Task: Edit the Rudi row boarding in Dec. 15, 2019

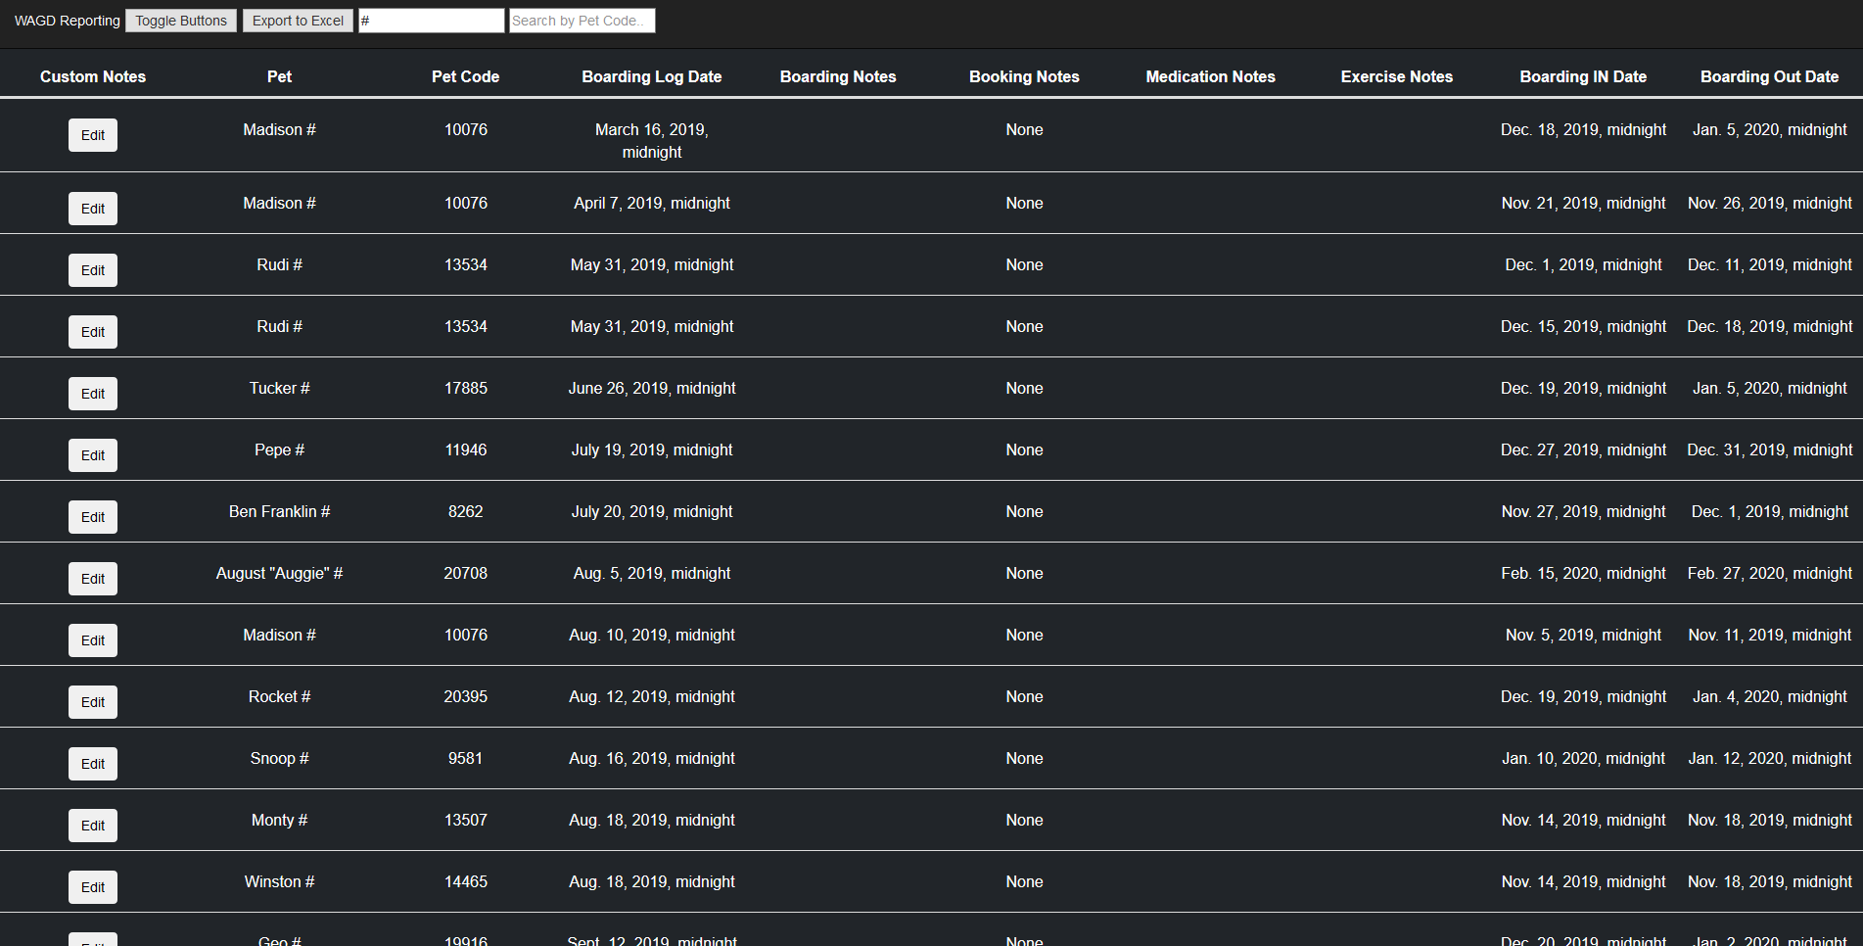Action: (93, 332)
